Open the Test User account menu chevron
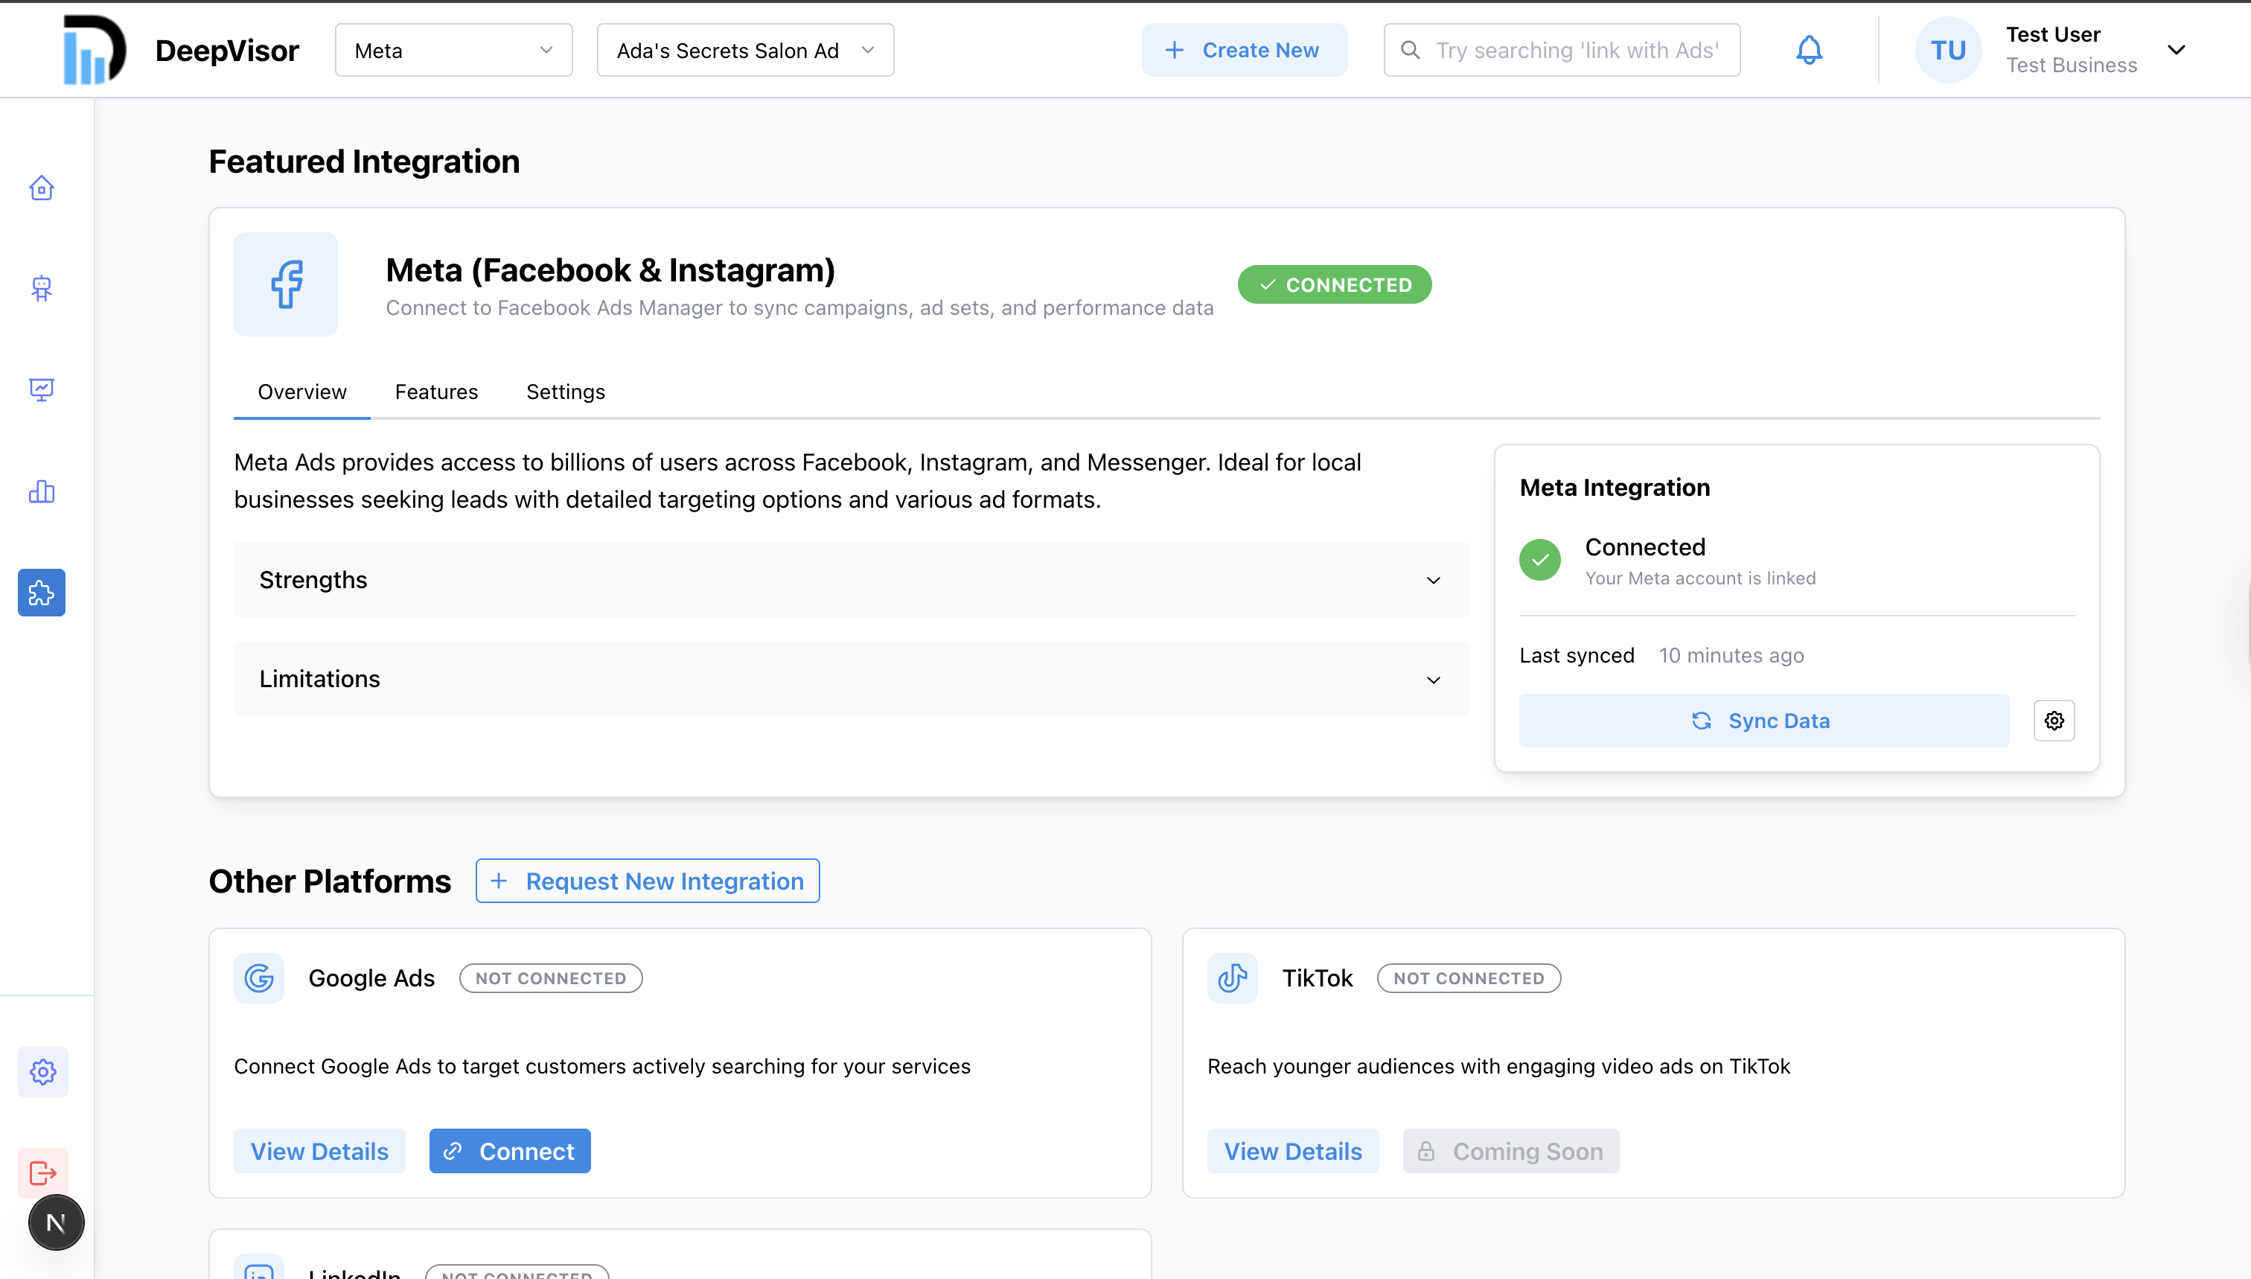The width and height of the screenshot is (2251, 1279). click(x=2176, y=50)
